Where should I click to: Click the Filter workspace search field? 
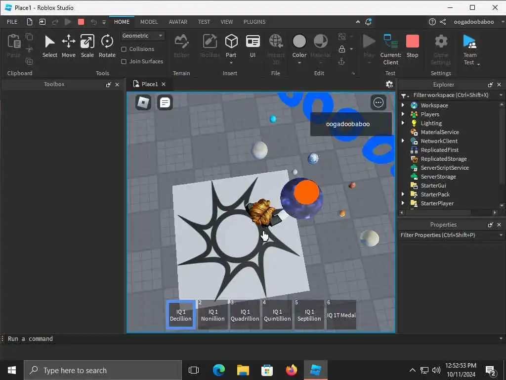[x=452, y=95]
